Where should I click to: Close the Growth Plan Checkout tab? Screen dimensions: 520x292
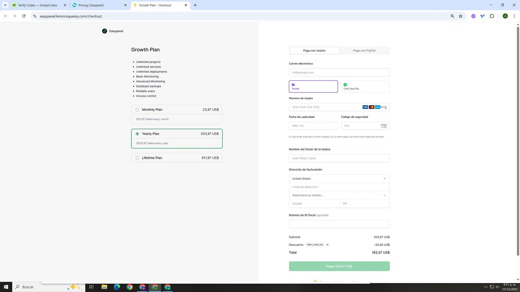tap(186, 5)
